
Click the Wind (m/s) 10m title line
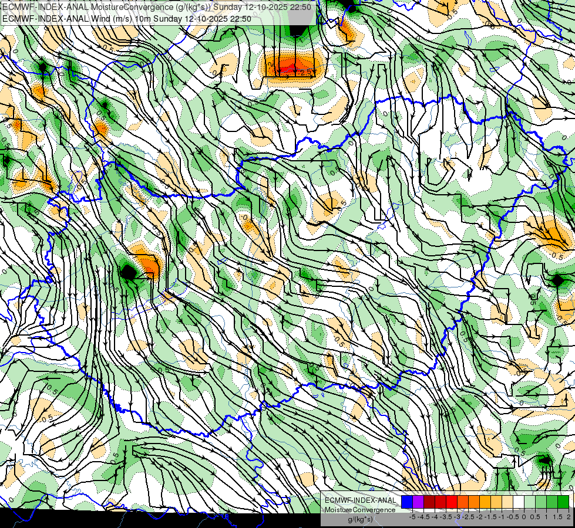click(127, 18)
